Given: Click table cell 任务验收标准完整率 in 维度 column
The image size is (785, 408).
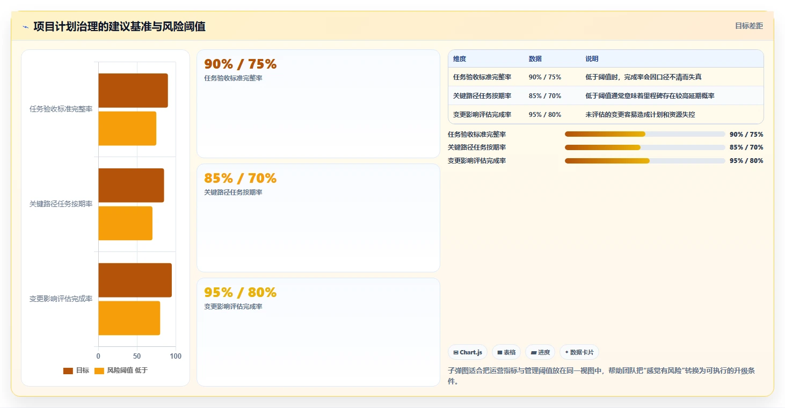Looking at the screenshot, I should point(482,77).
